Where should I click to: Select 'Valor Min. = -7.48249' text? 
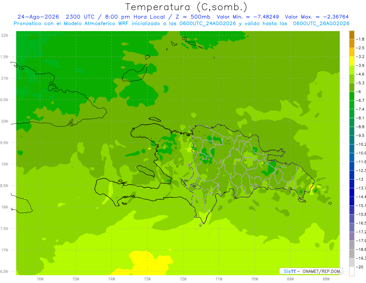tap(248, 17)
